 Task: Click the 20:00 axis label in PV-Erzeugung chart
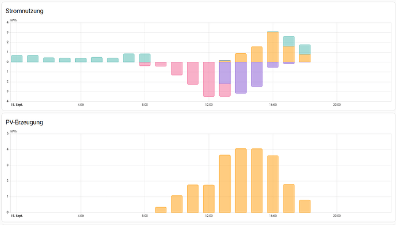point(337,216)
